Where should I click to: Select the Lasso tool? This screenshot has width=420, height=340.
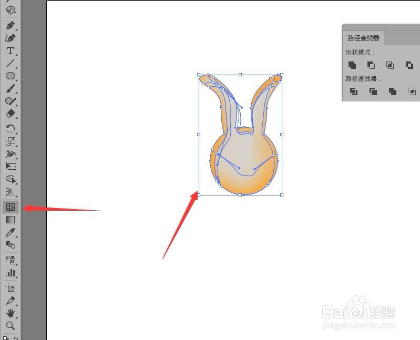[x=11, y=11]
